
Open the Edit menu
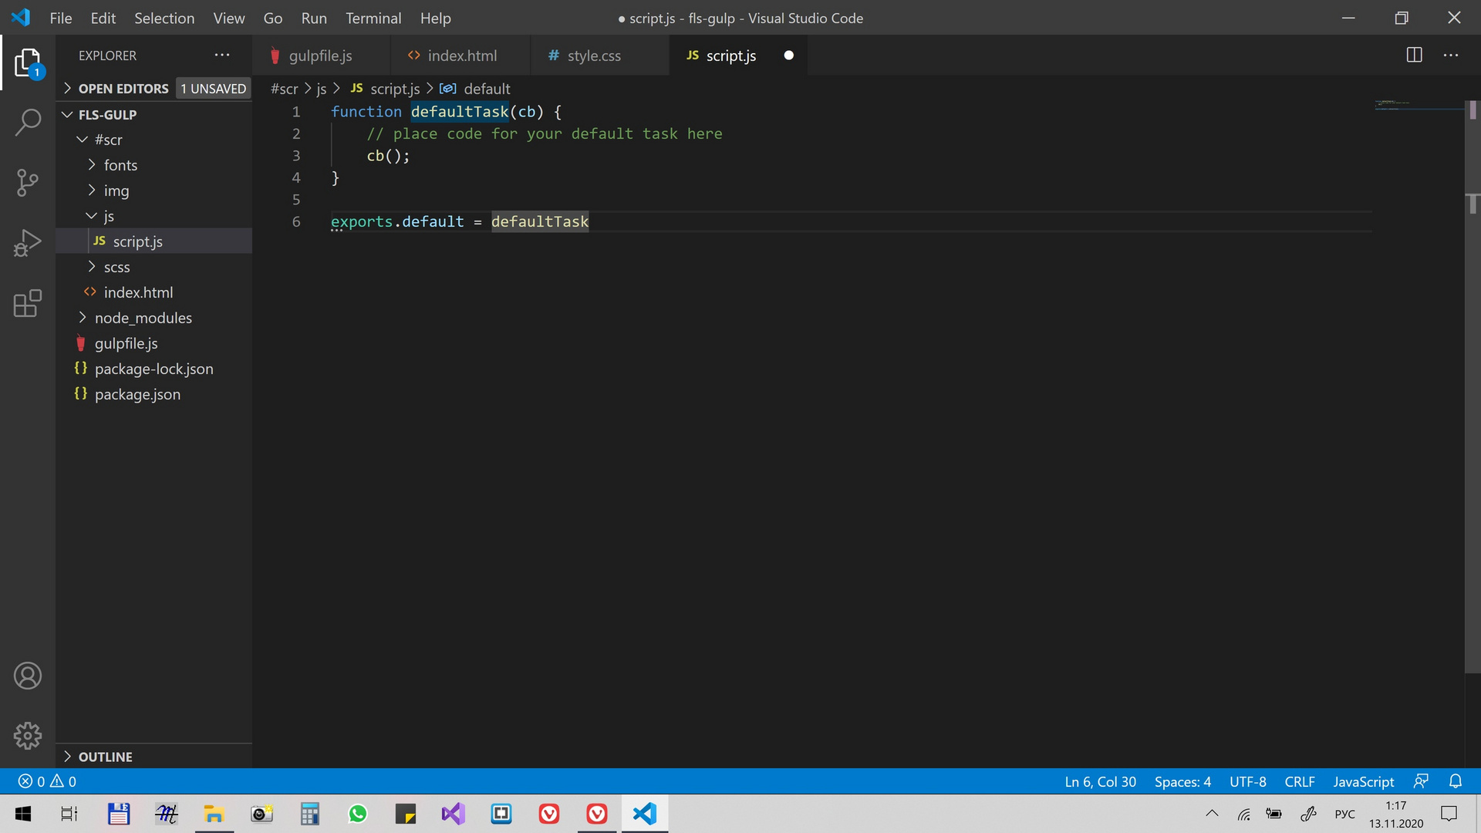tap(103, 18)
